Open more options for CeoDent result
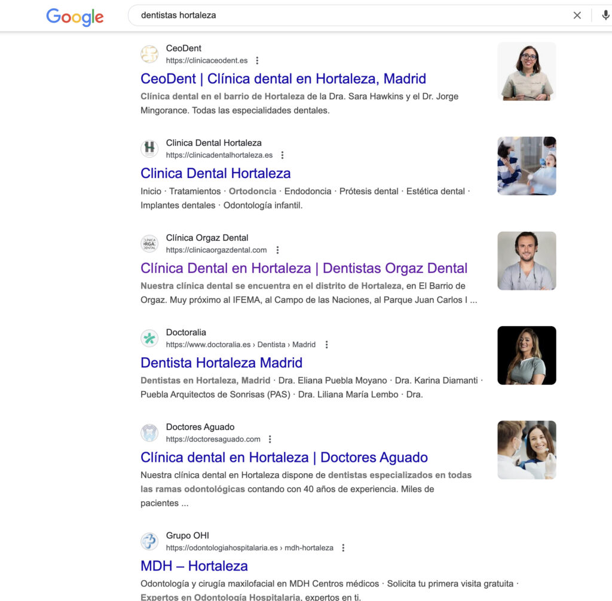This screenshot has width=612, height=601. (257, 60)
